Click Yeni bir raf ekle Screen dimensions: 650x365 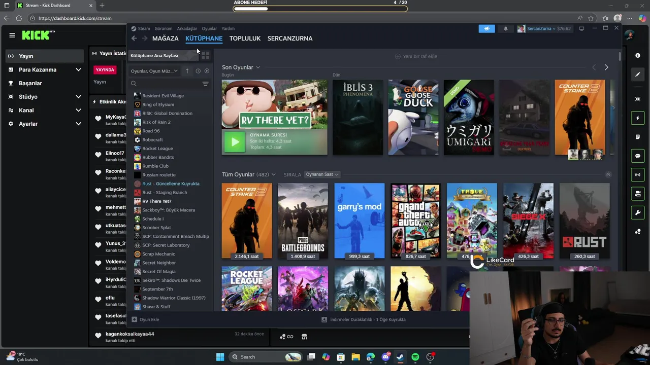[x=416, y=56]
